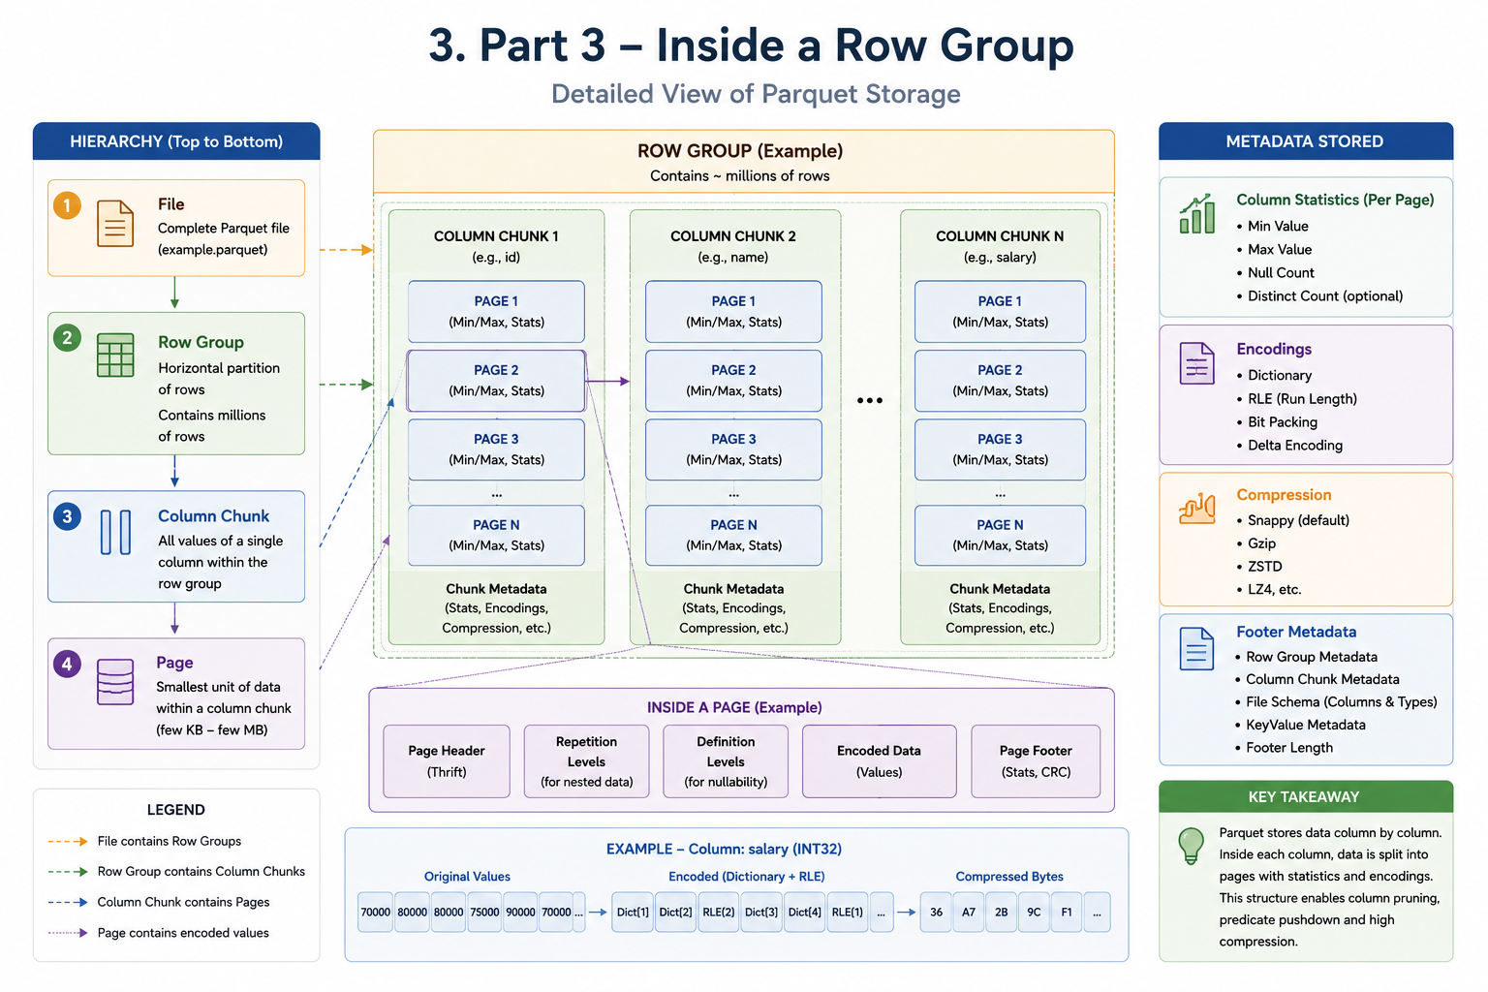Click the 'COLUMN CHUNK 1' heading

point(496,236)
